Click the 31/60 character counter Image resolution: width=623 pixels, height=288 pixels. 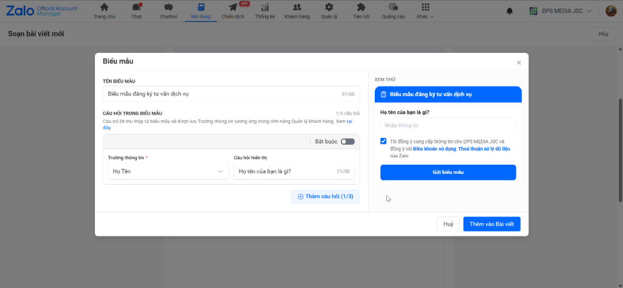(347, 94)
